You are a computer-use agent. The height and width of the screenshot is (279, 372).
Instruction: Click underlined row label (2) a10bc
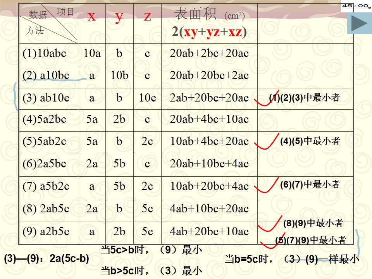pyautogui.click(x=46, y=76)
